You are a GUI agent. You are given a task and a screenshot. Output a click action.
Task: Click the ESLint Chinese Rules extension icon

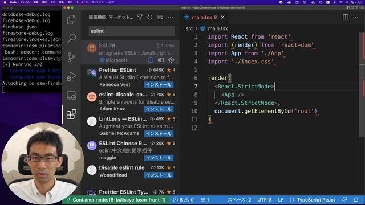(92, 146)
